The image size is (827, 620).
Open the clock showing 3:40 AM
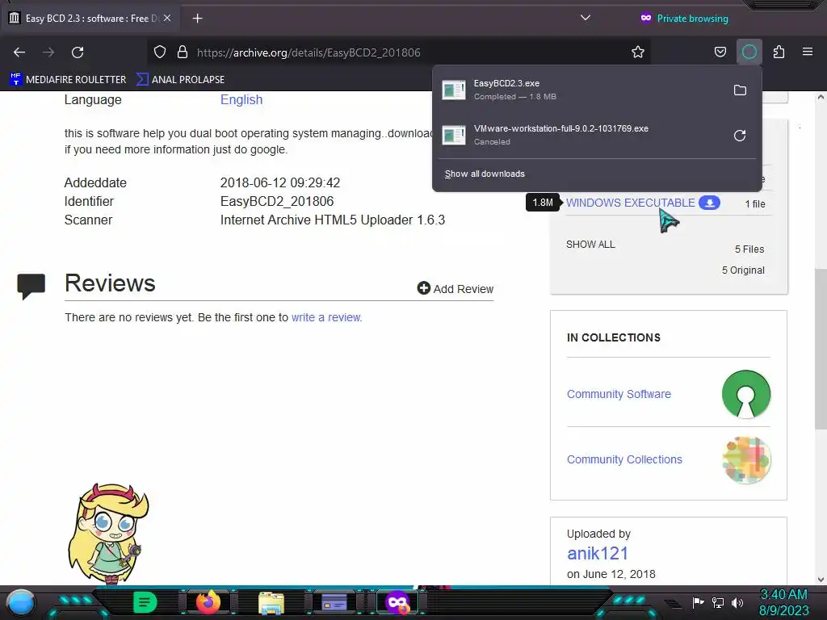(x=783, y=602)
